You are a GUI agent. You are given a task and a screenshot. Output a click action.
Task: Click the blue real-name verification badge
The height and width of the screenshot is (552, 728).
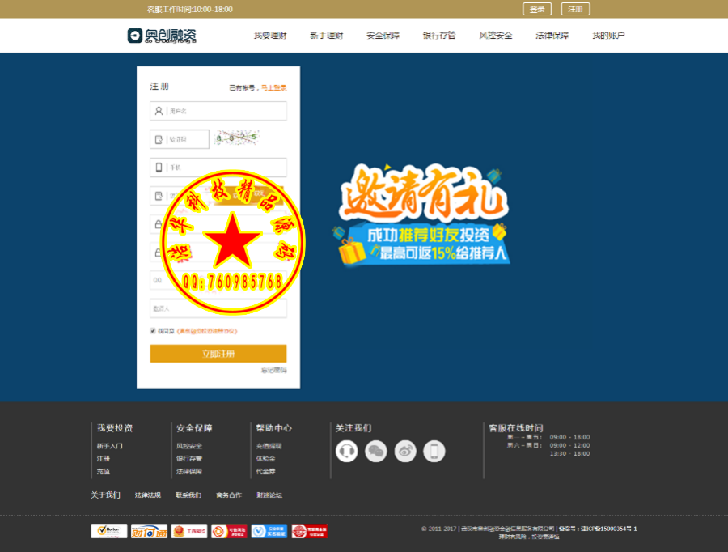(269, 531)
